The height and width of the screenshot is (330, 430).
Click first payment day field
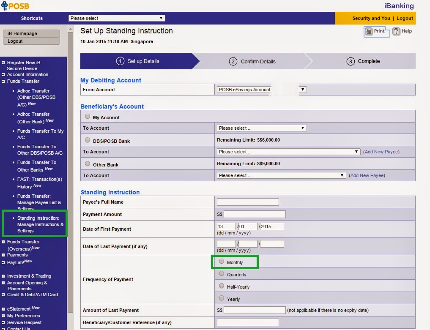pyautogui.click(x=226, y=226)
